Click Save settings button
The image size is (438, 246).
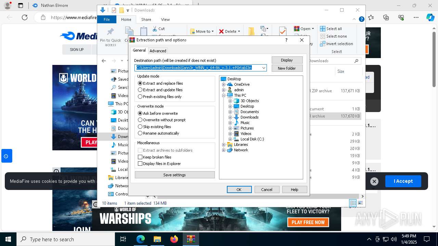(x=175, y=175)
